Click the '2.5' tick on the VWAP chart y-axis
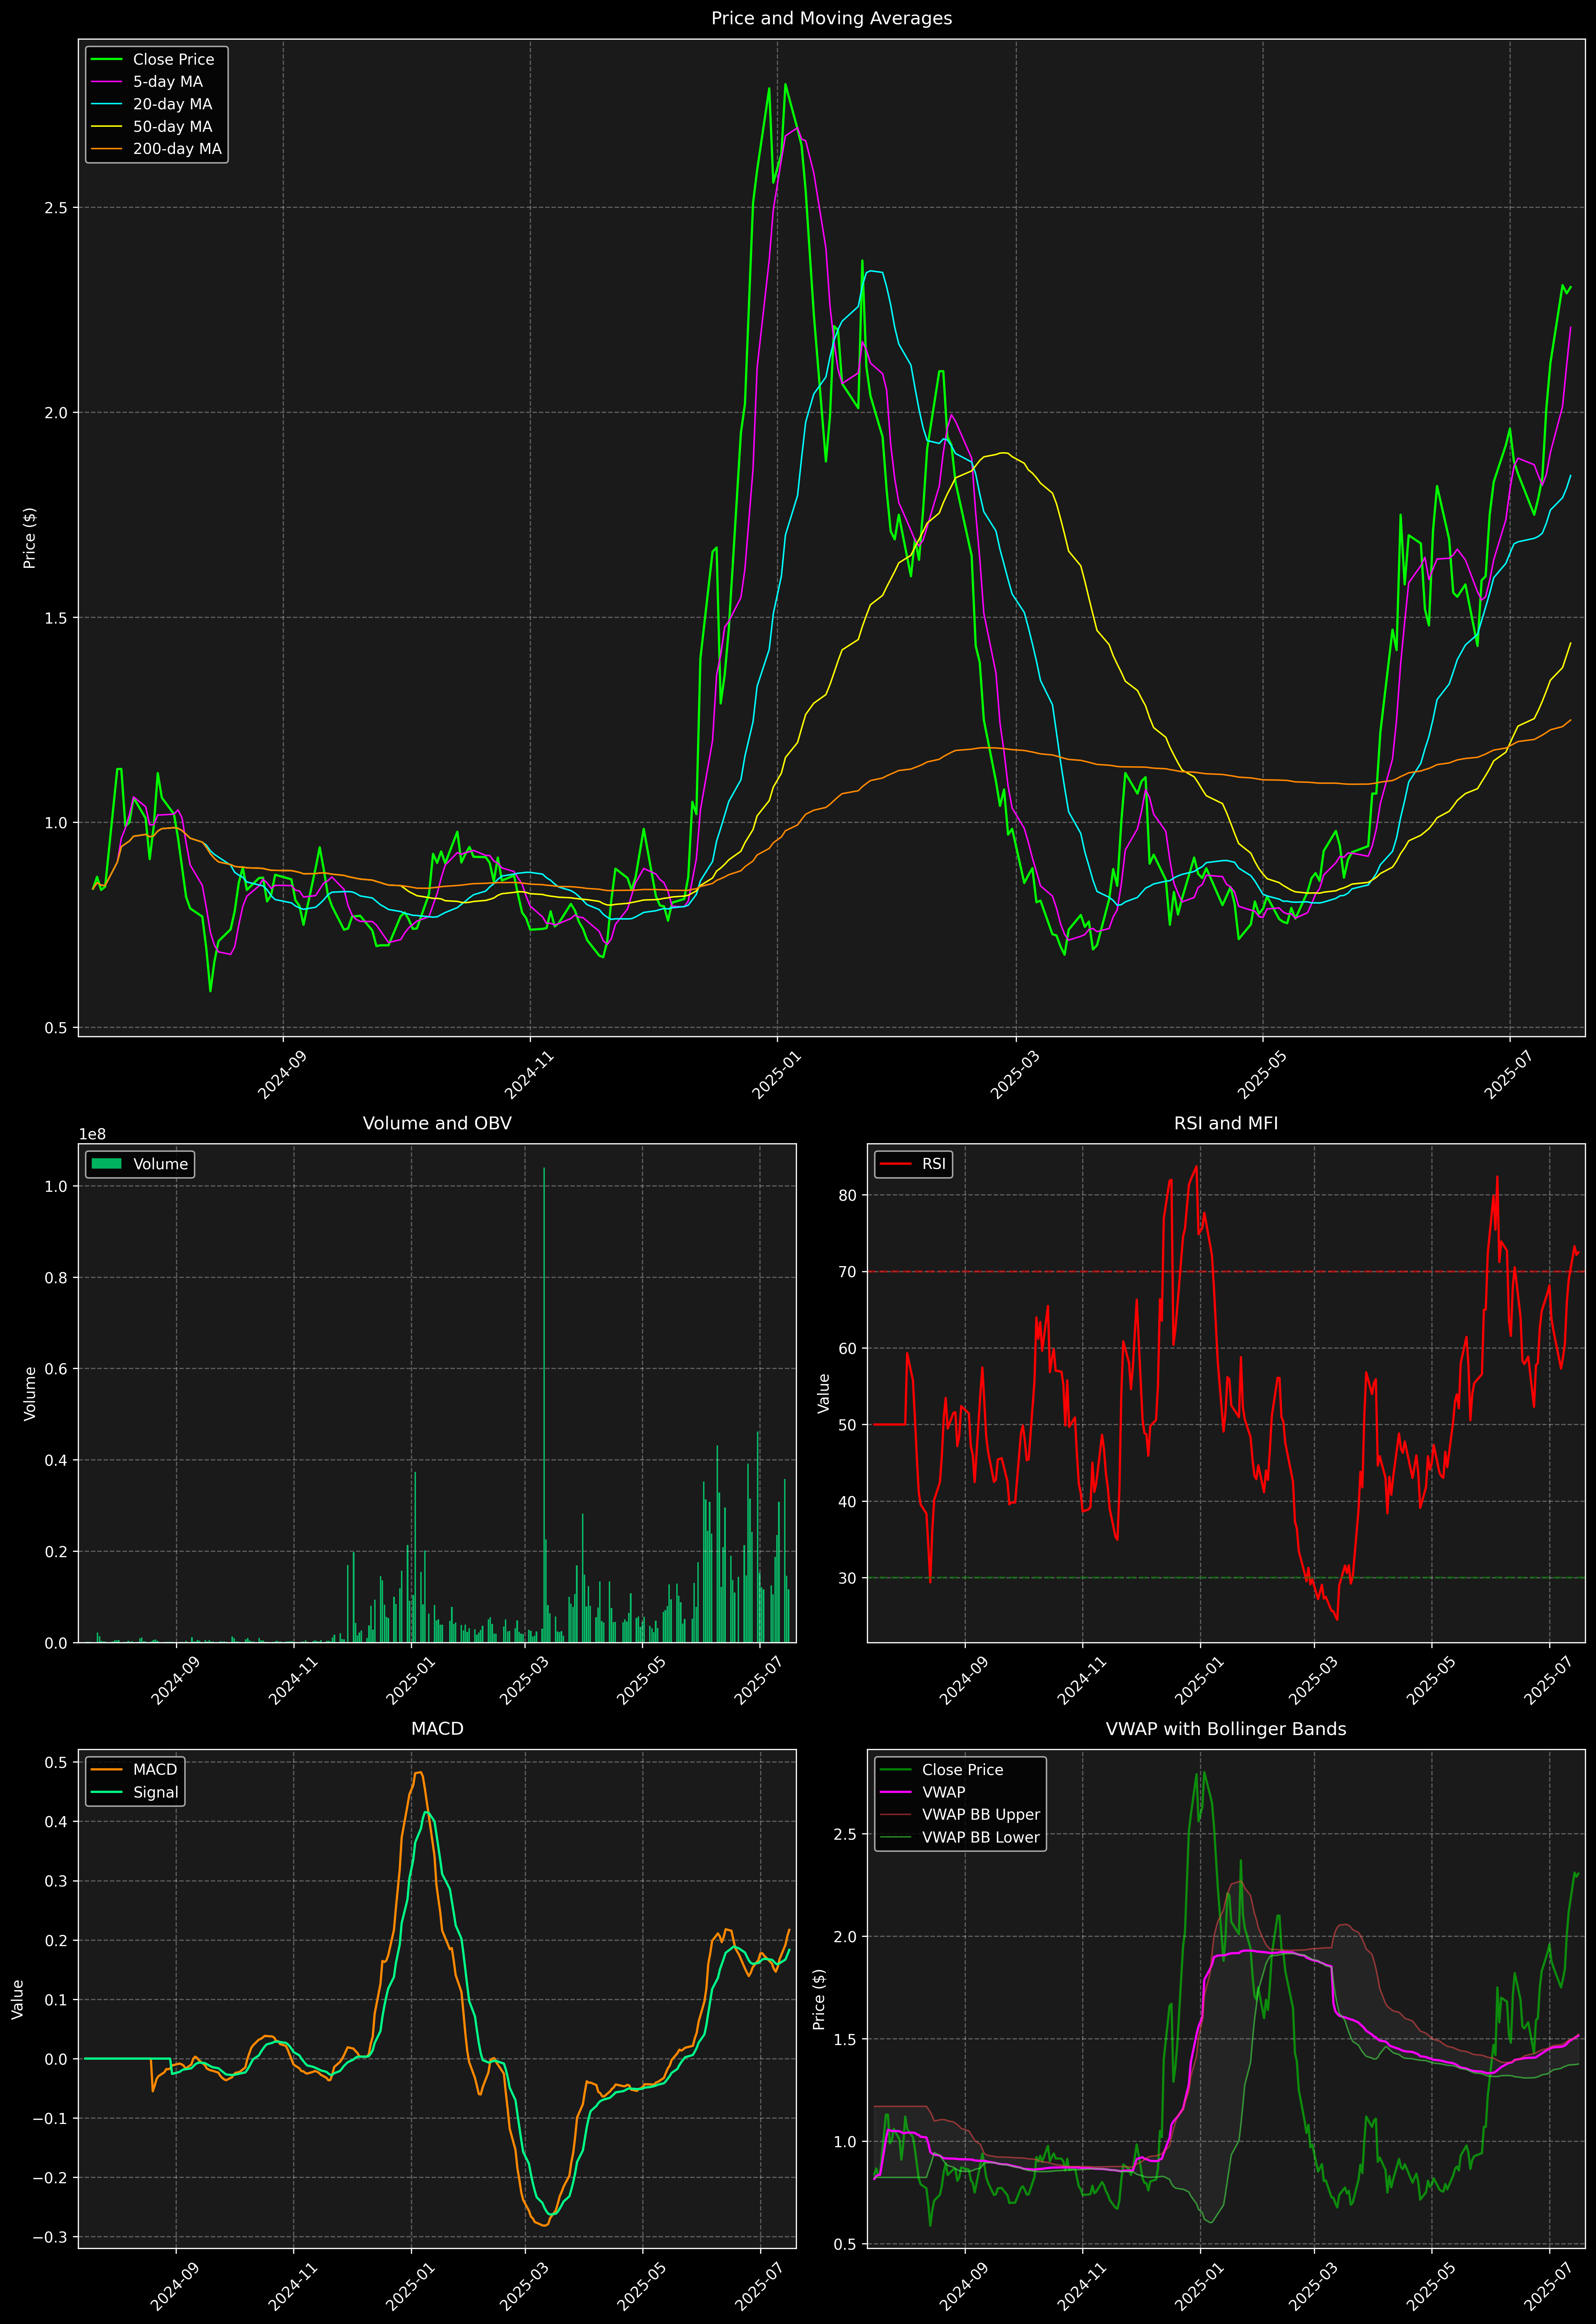 coord(845,1834)
